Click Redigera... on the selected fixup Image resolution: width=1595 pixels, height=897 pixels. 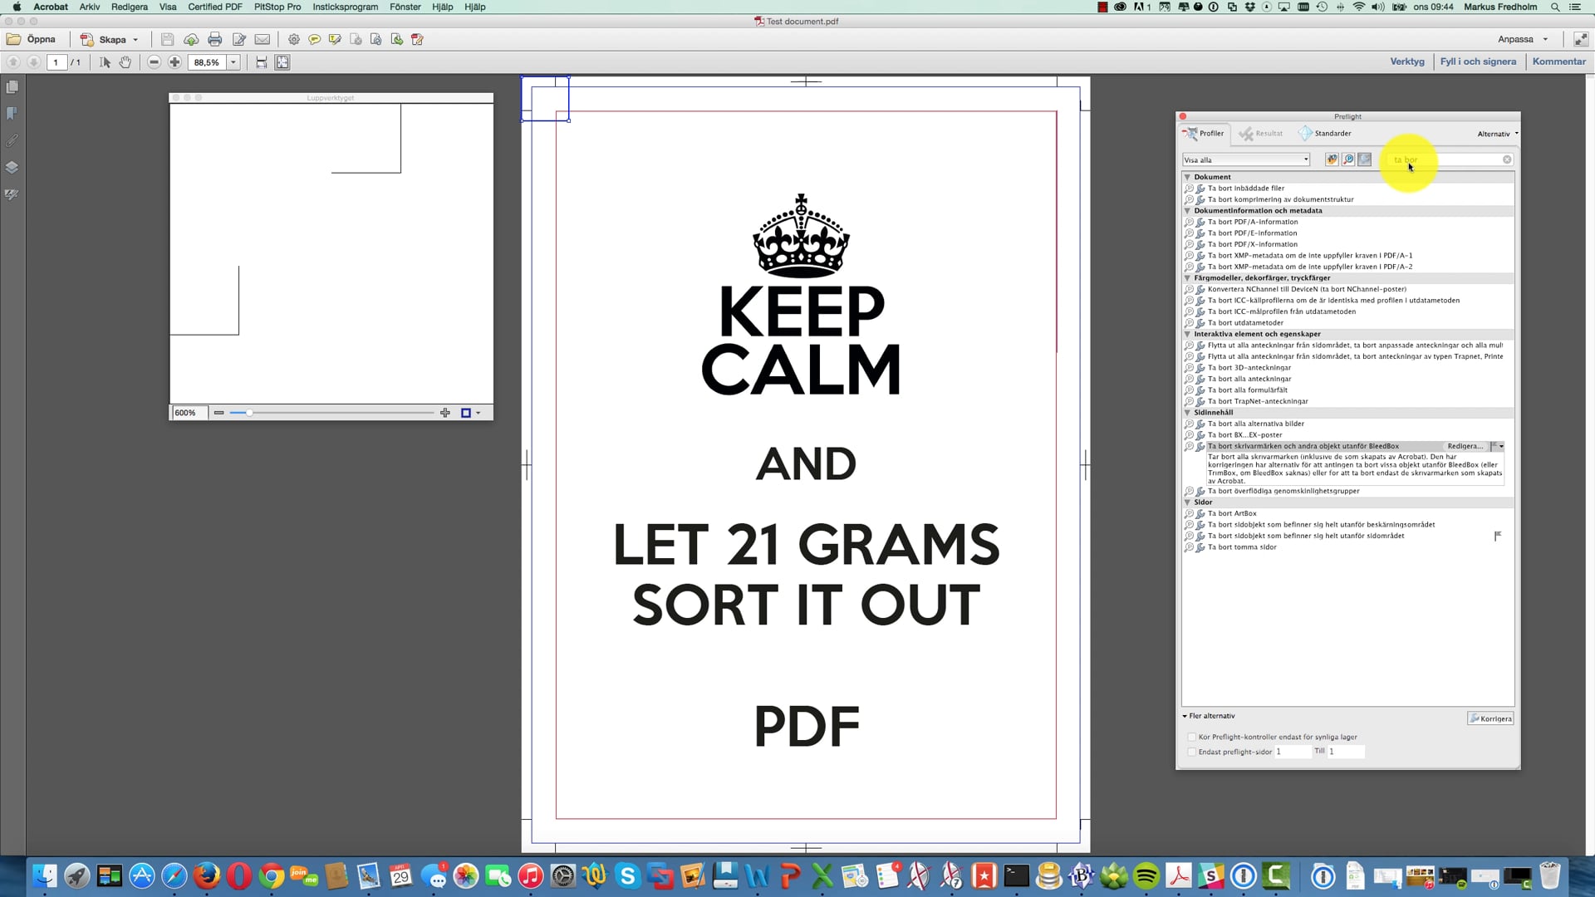pos(1464,446)
